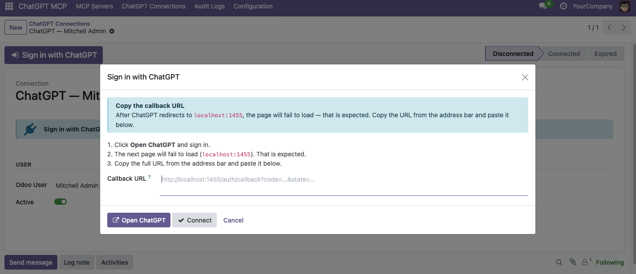
Task: Open the Configuration menu
Action: point(253,6)
